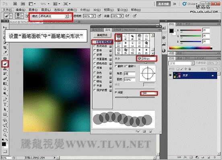222x160 pixels.
Task: Select the Type tool (T)
Action: tap(5, 104)
